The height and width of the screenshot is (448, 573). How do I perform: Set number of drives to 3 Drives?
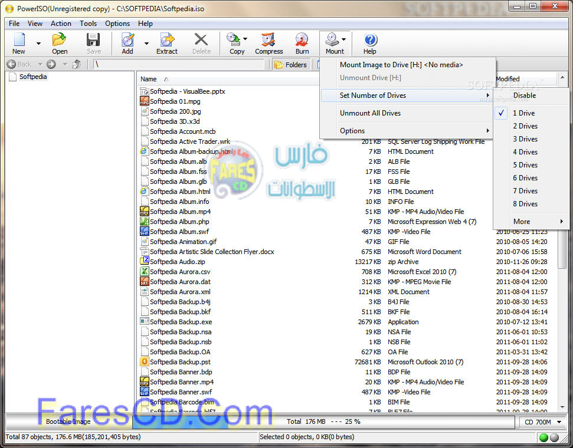[531, 139]
